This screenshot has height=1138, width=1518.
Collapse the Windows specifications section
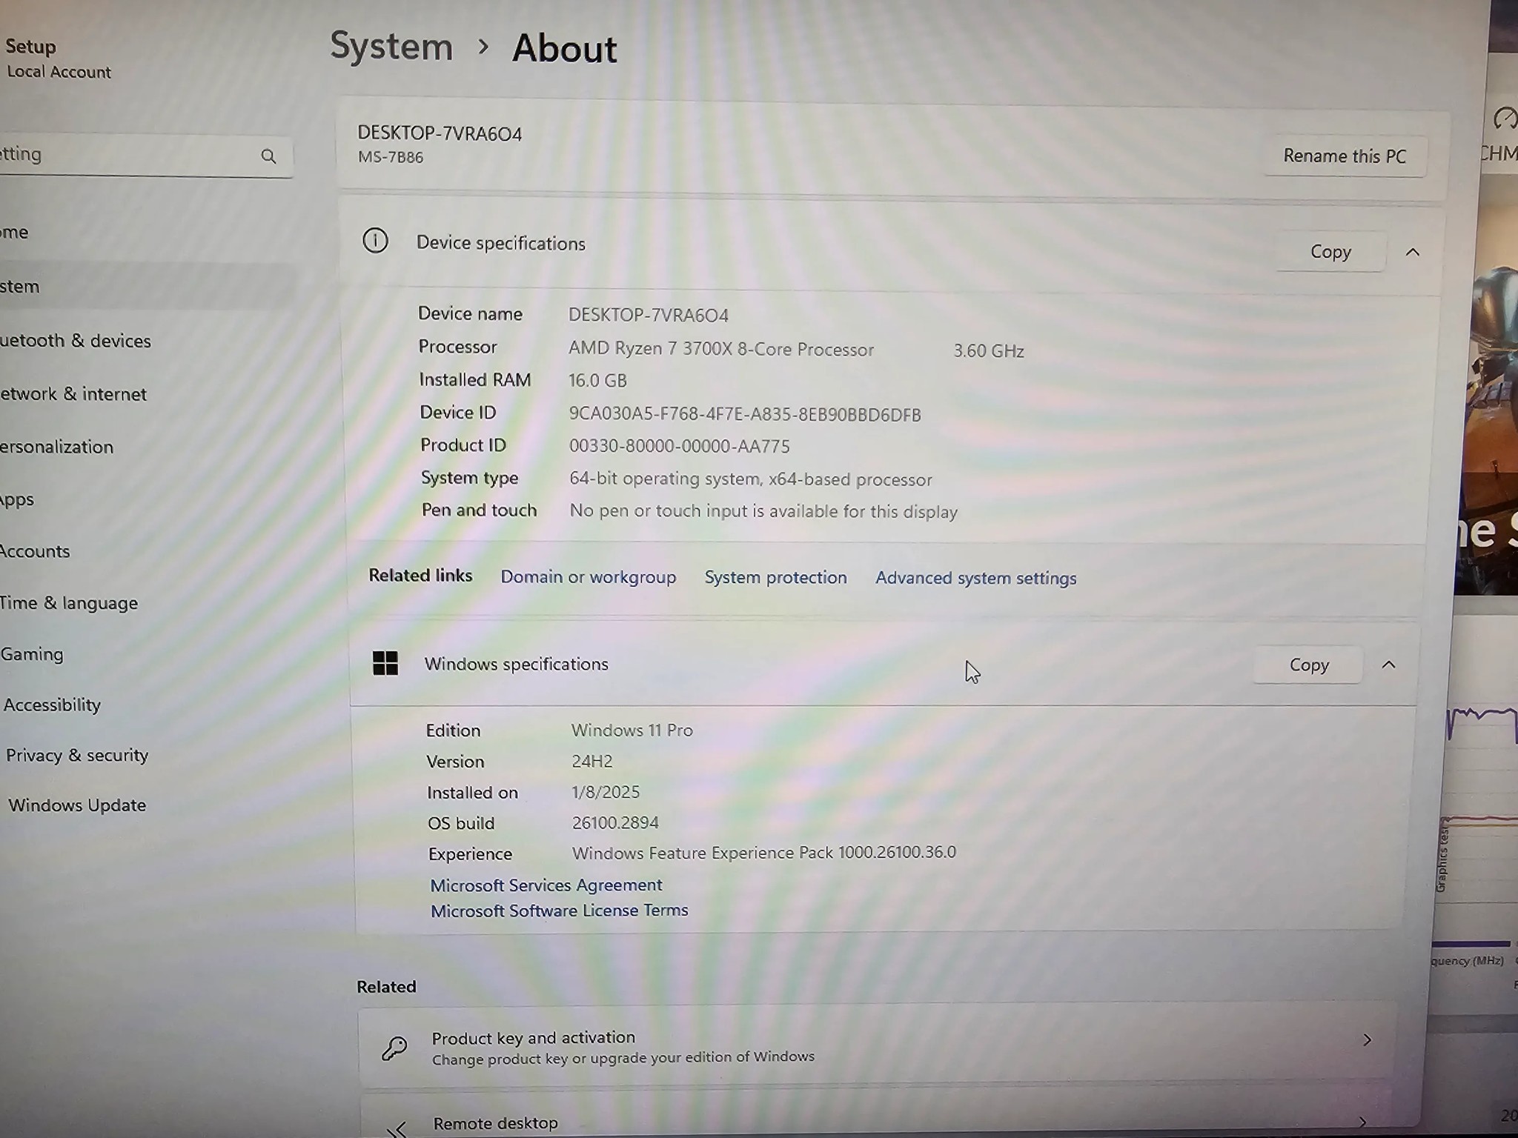1390,665
